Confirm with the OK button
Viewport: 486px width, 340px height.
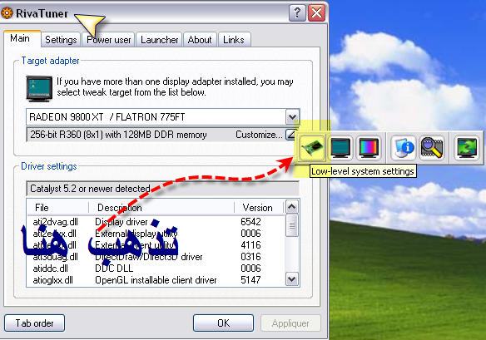tap(223, 323)
